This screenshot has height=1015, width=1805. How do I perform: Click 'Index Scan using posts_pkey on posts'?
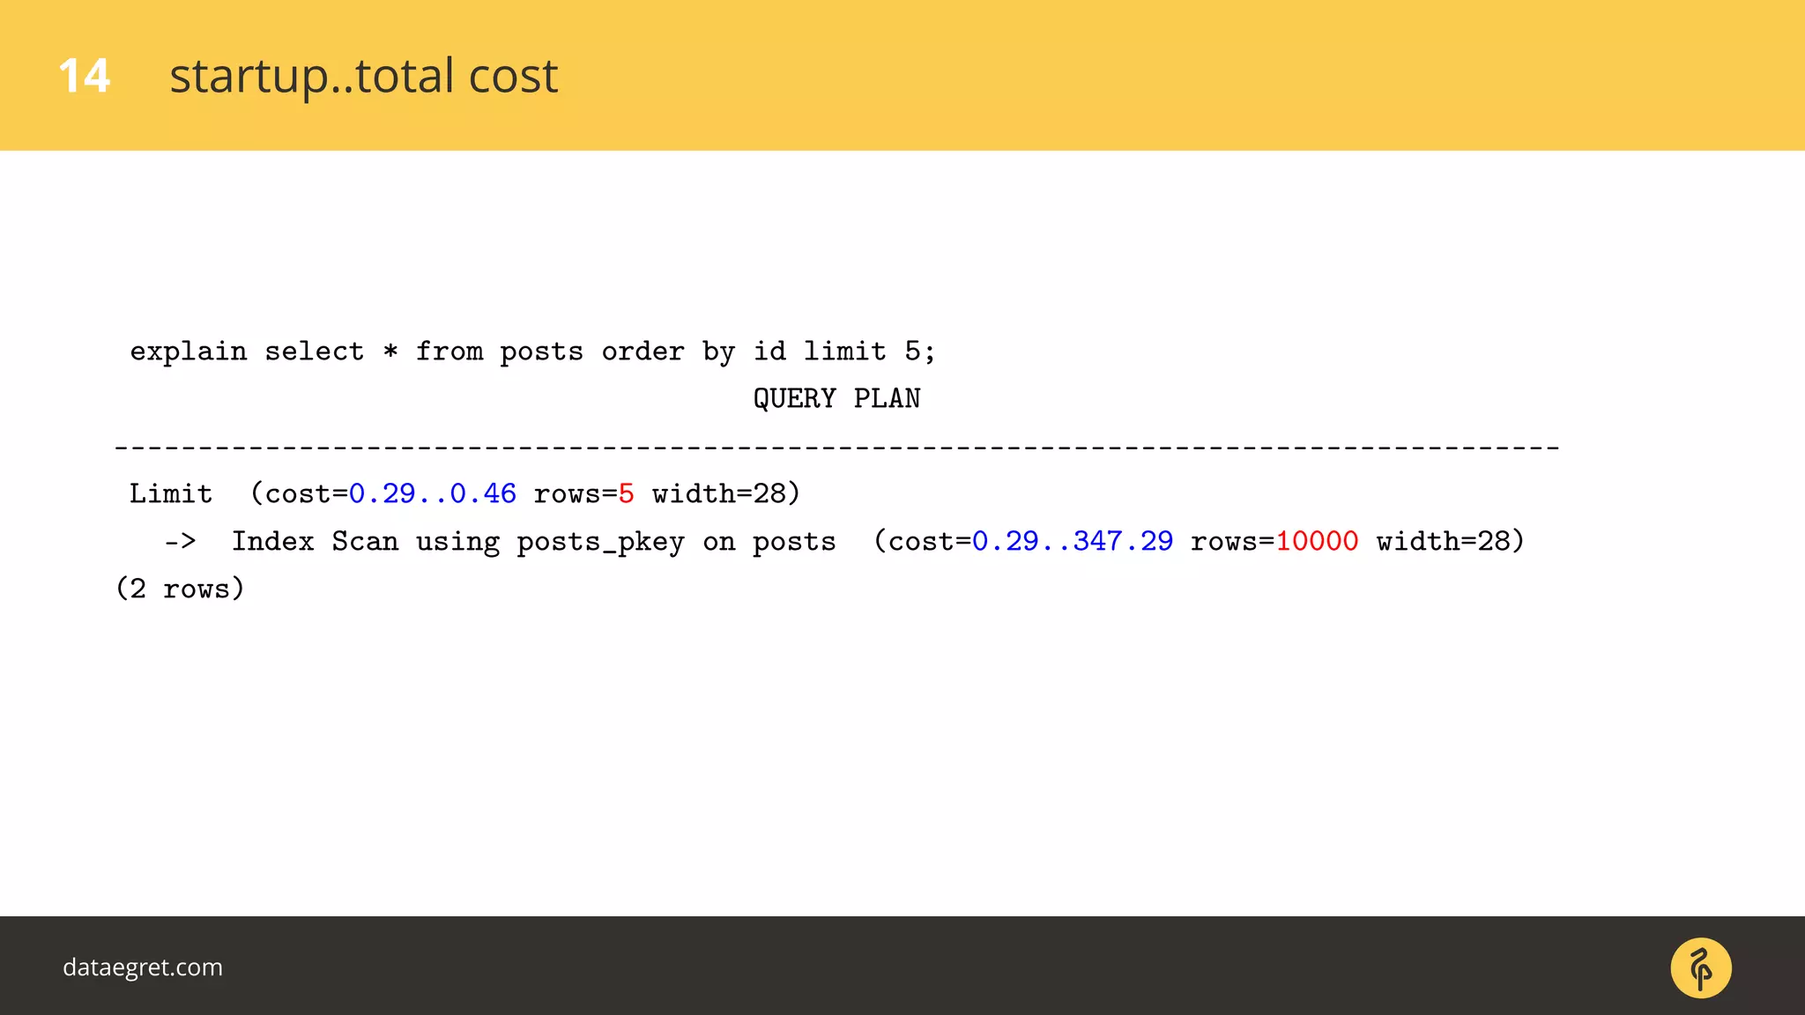pos(533,542)
